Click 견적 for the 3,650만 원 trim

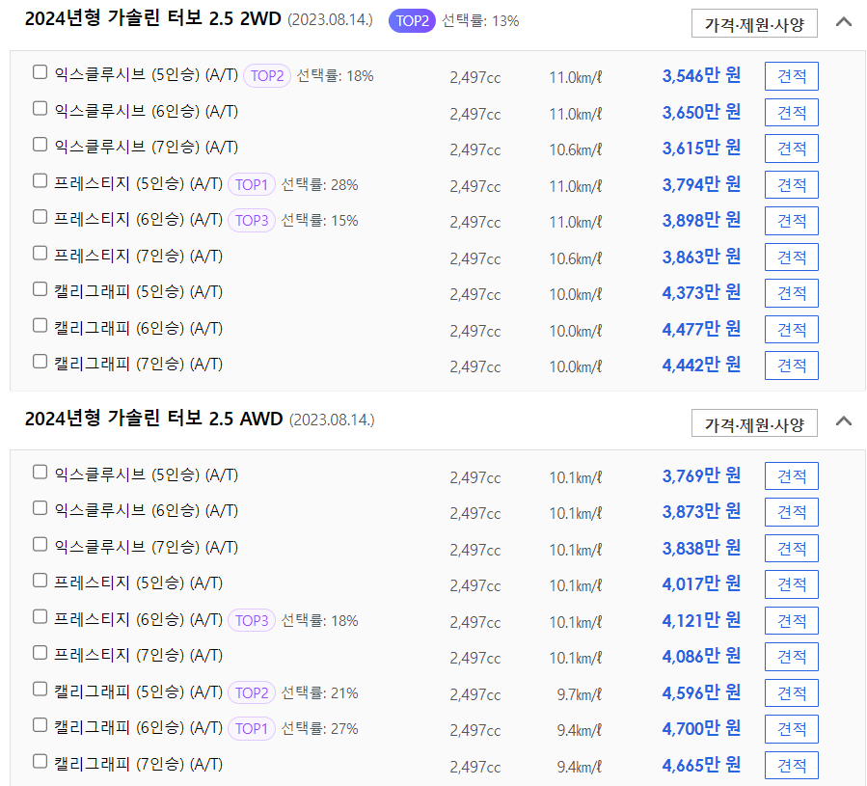(791, 112)
